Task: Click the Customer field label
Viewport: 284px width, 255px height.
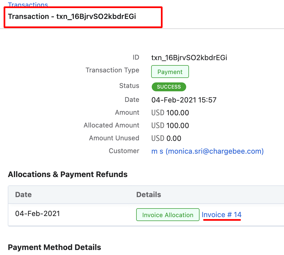Action: click(x=124, y=151)
